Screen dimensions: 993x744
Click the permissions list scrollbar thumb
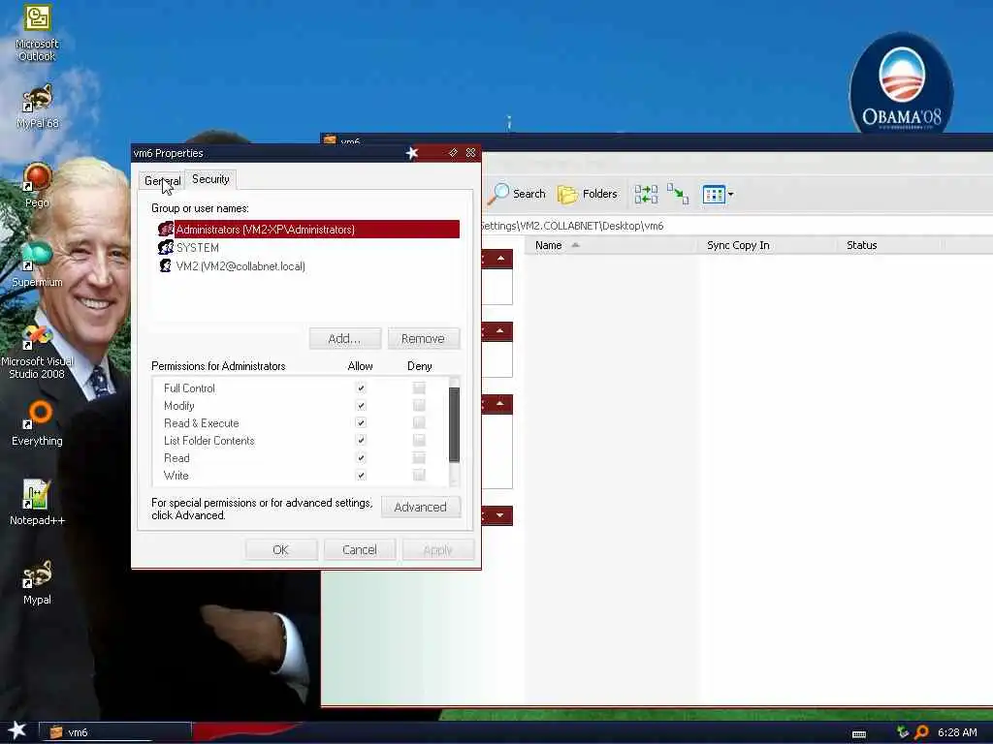(x=454, y=424)
